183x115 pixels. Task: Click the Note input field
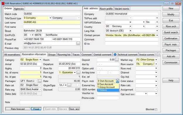click(x=50, y=102)
